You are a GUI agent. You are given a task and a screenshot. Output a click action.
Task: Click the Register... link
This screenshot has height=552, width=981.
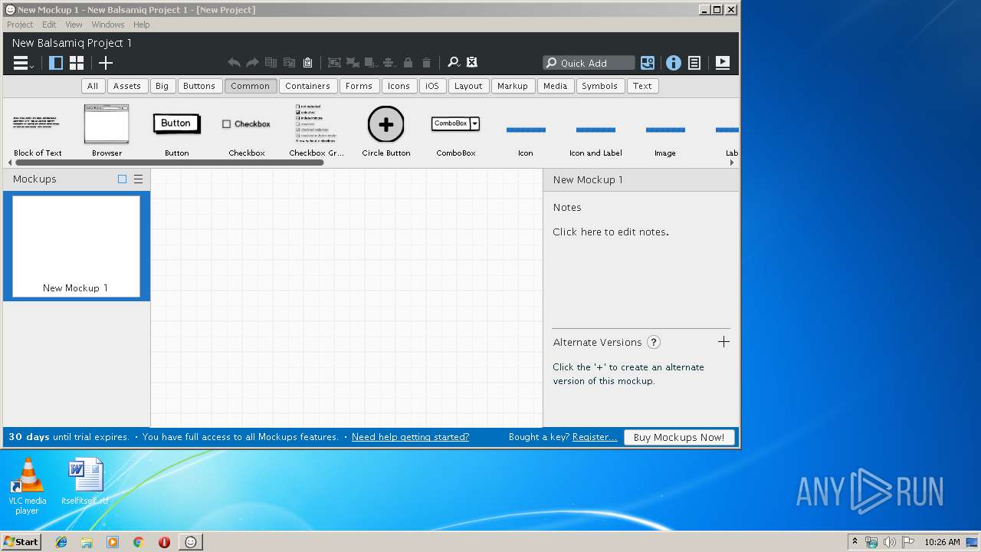point(595,437)
